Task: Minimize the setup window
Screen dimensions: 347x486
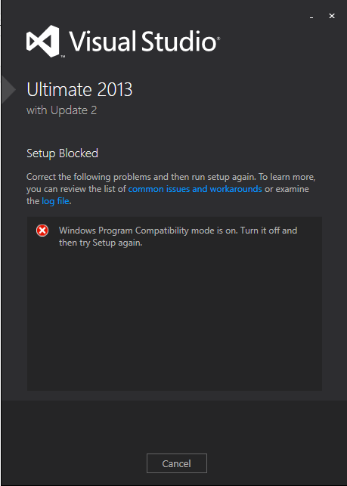Action: point(311,17)
